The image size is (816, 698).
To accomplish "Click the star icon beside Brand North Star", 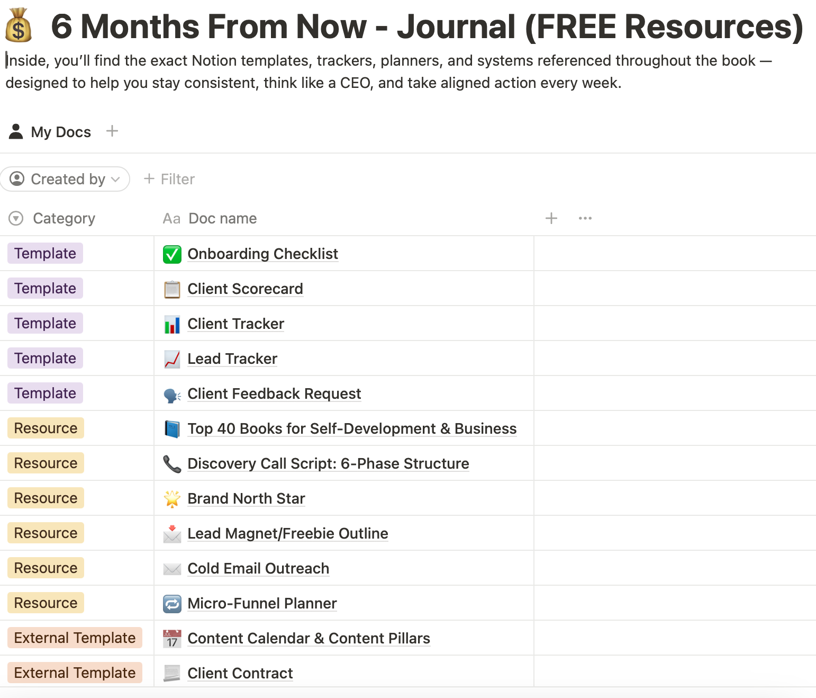I will point(172,499).
